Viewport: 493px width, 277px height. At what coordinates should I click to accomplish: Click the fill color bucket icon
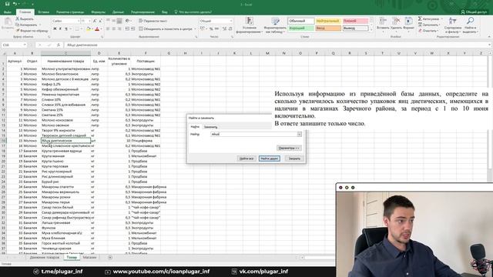click(89, 29)
